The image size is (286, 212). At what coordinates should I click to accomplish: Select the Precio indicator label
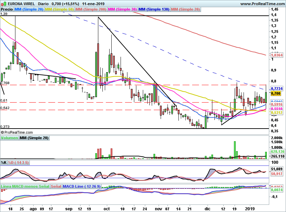7,9
